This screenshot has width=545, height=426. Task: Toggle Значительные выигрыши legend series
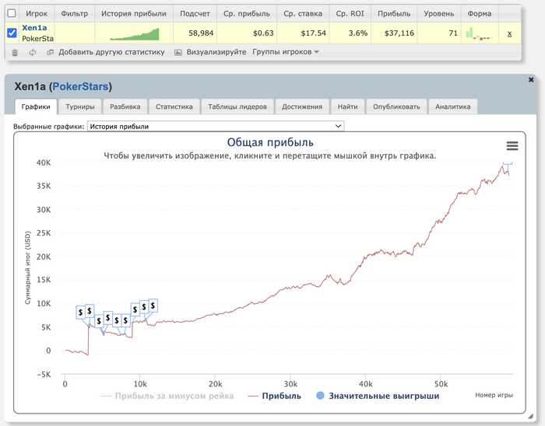(x=378, y=396)
